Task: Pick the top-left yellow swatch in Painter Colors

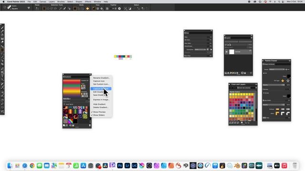Action: click(x=231, y=95)
